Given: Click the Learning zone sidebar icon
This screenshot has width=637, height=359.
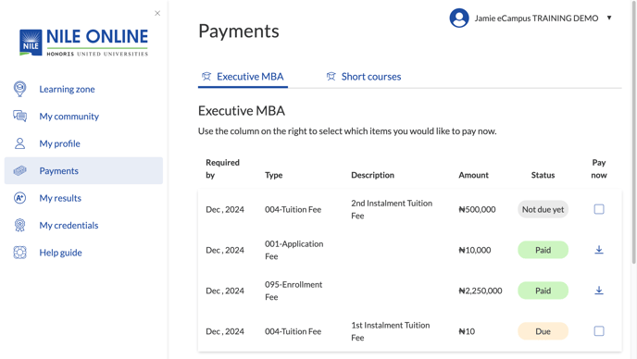Looking at the screenshot, I should click(20, 89).
